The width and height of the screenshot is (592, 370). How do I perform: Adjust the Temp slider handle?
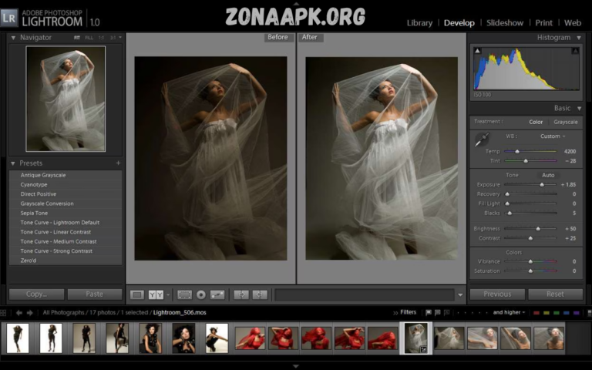517,151
